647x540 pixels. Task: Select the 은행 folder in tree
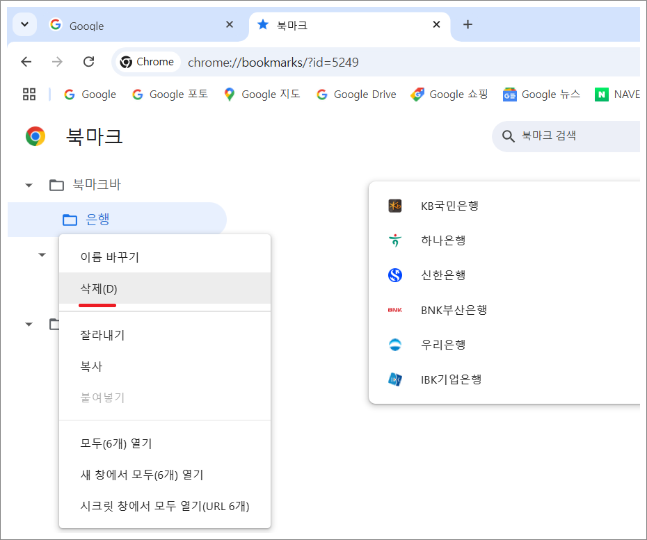pos(117,220)
